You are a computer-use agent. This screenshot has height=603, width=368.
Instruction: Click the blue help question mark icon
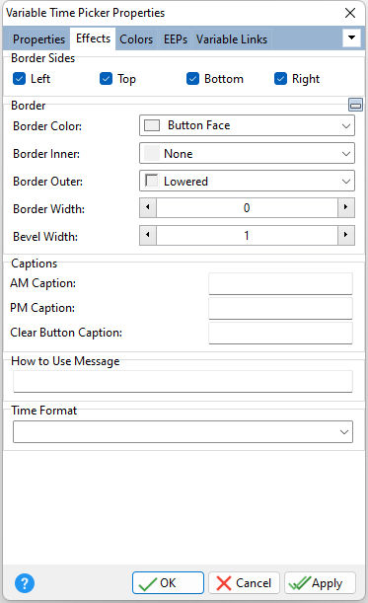pyautogui.click(x=25, y=583)
